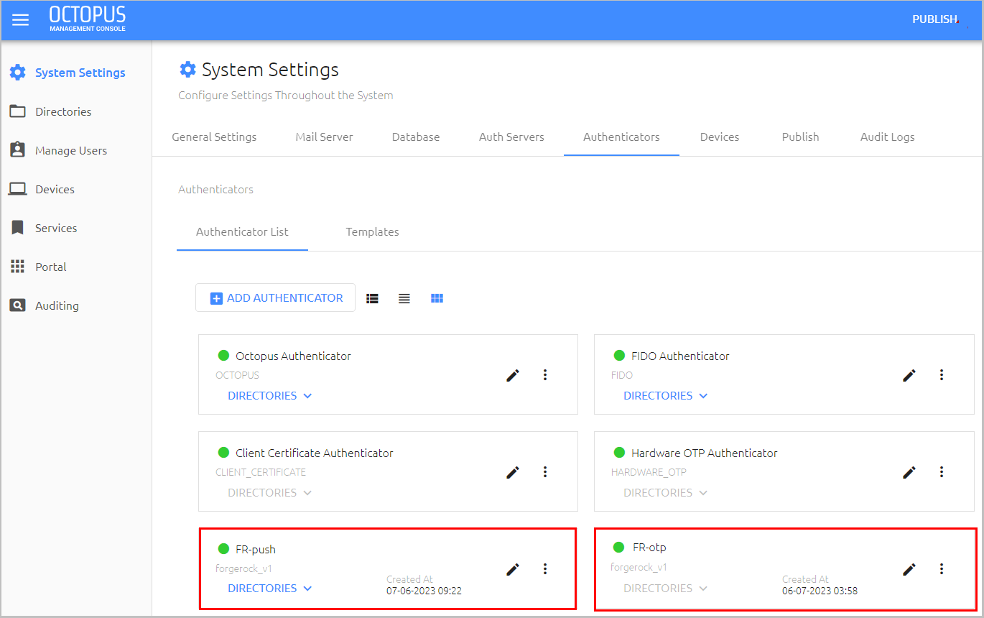Image resolution: width=984 pixels, height=618 pixels.
Task: Edit the FR-otp authenticator
Action: click(x=909, y=568)
